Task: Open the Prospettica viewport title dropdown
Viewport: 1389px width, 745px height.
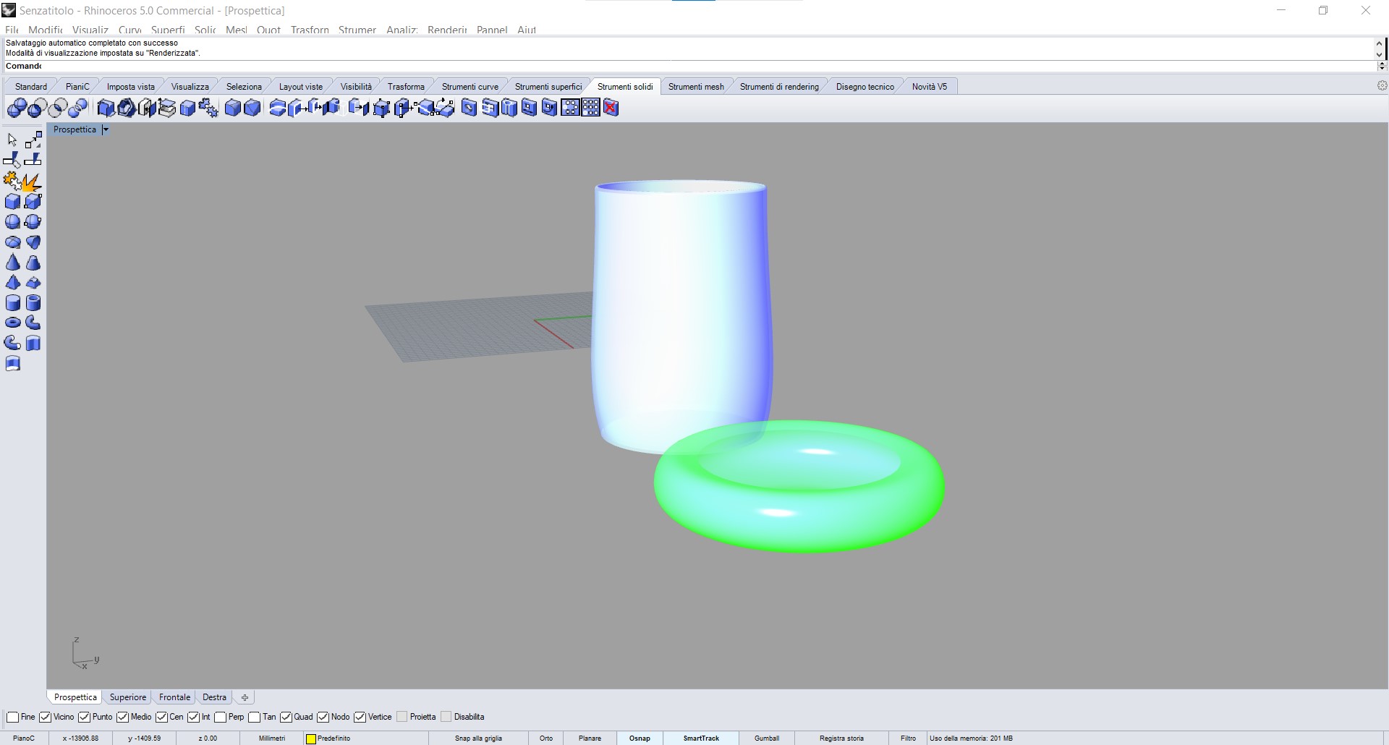Action: point(105,129)
